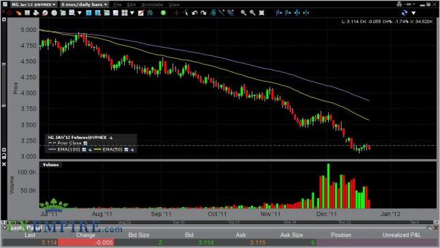The image size is (440, 248).
Task: Click the green-blue bar expand icon
Action: (297, 13)
